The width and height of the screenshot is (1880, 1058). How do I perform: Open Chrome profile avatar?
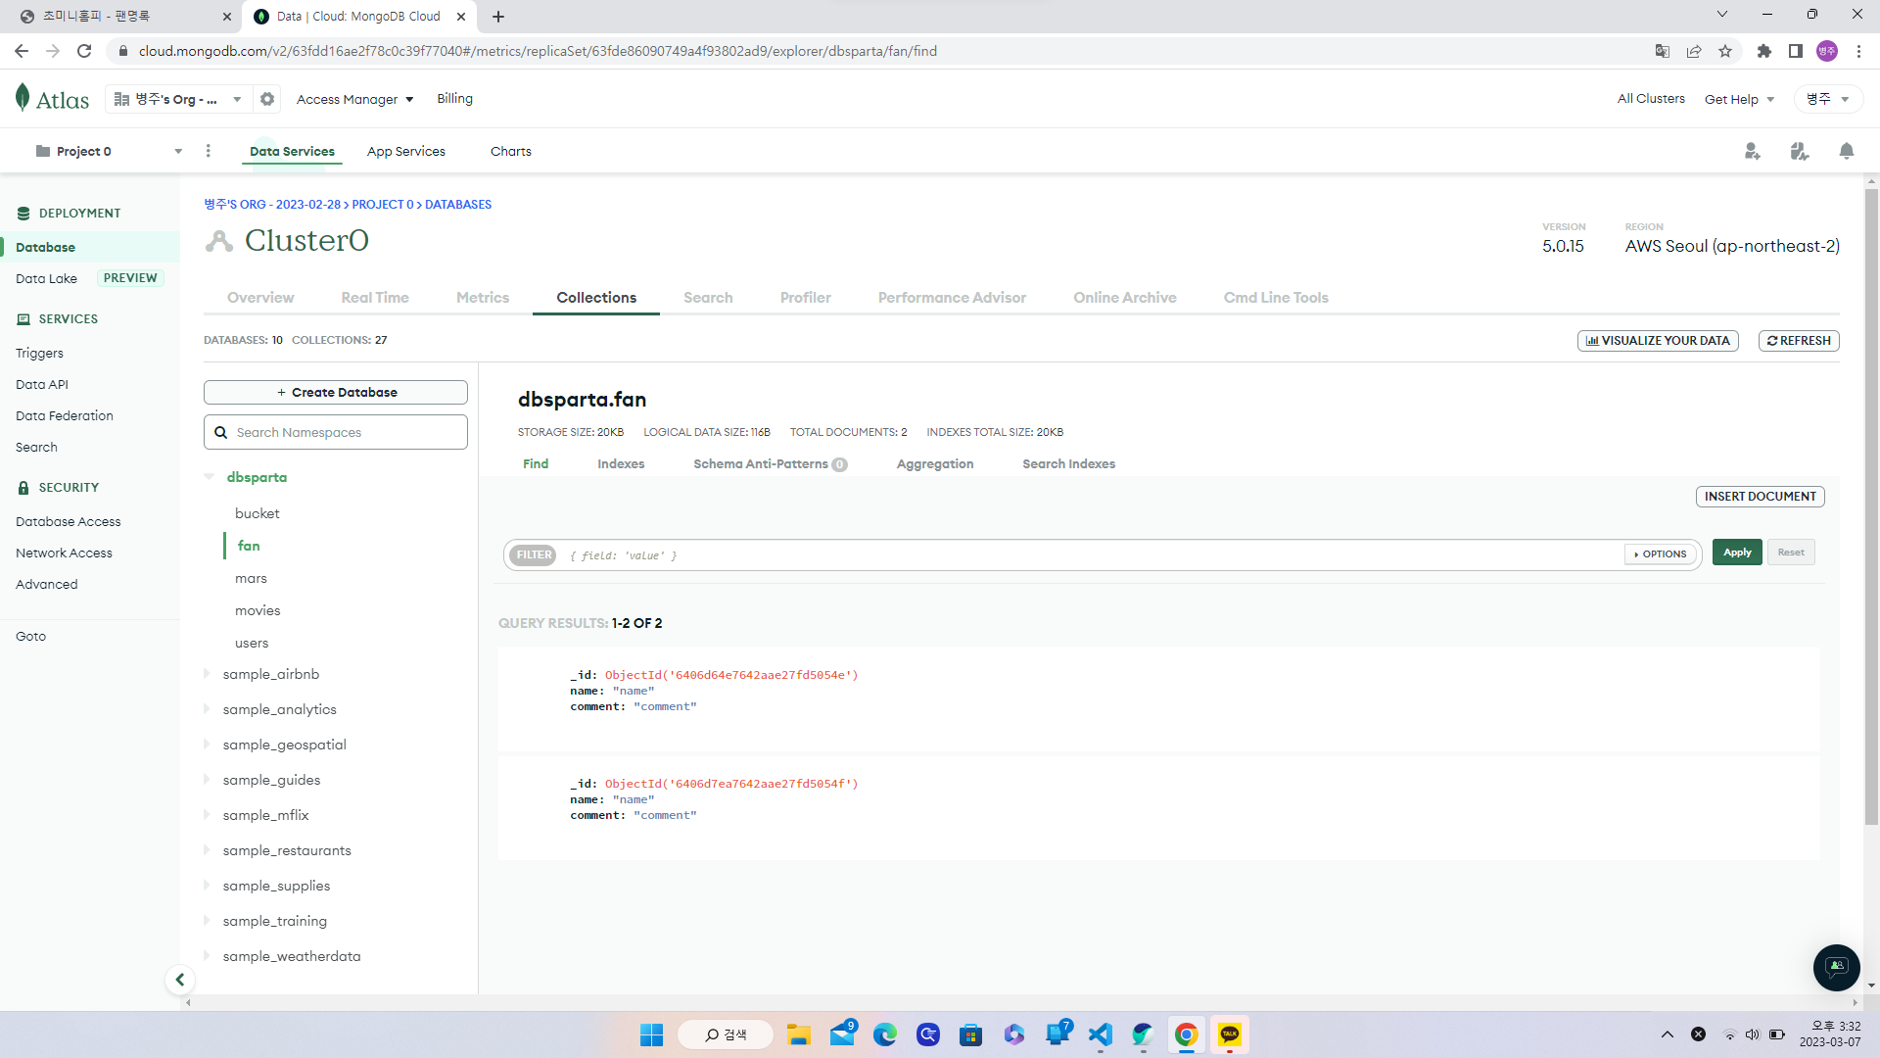pos(1827,51)
